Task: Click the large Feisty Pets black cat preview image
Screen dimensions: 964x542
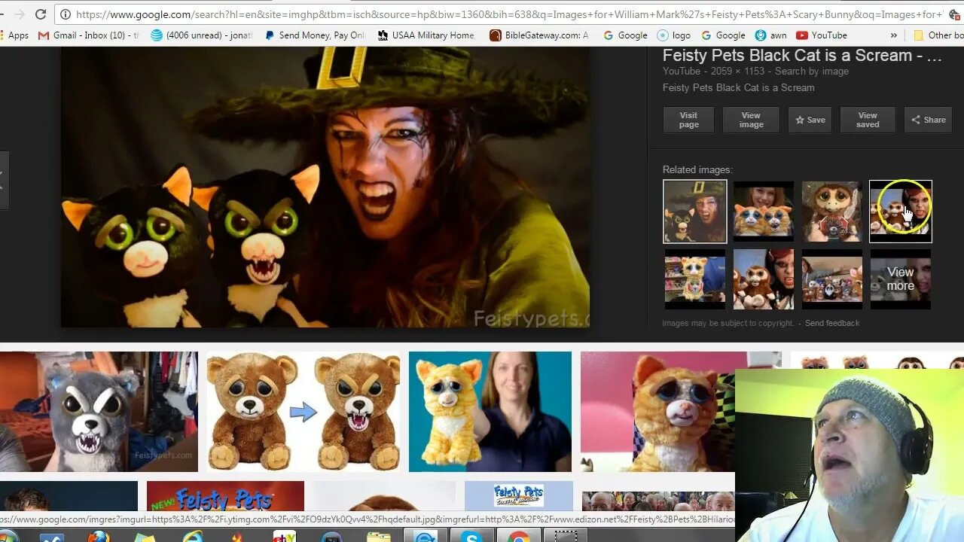Action: click(x=325, y=187)
